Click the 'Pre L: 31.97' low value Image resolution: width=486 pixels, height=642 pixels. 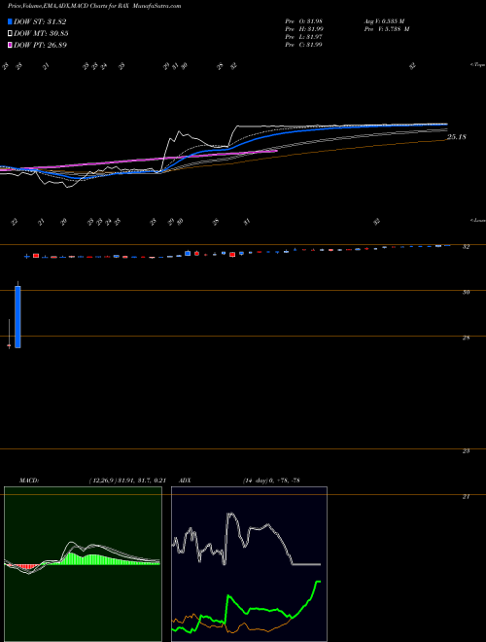[x=304, y=37]
